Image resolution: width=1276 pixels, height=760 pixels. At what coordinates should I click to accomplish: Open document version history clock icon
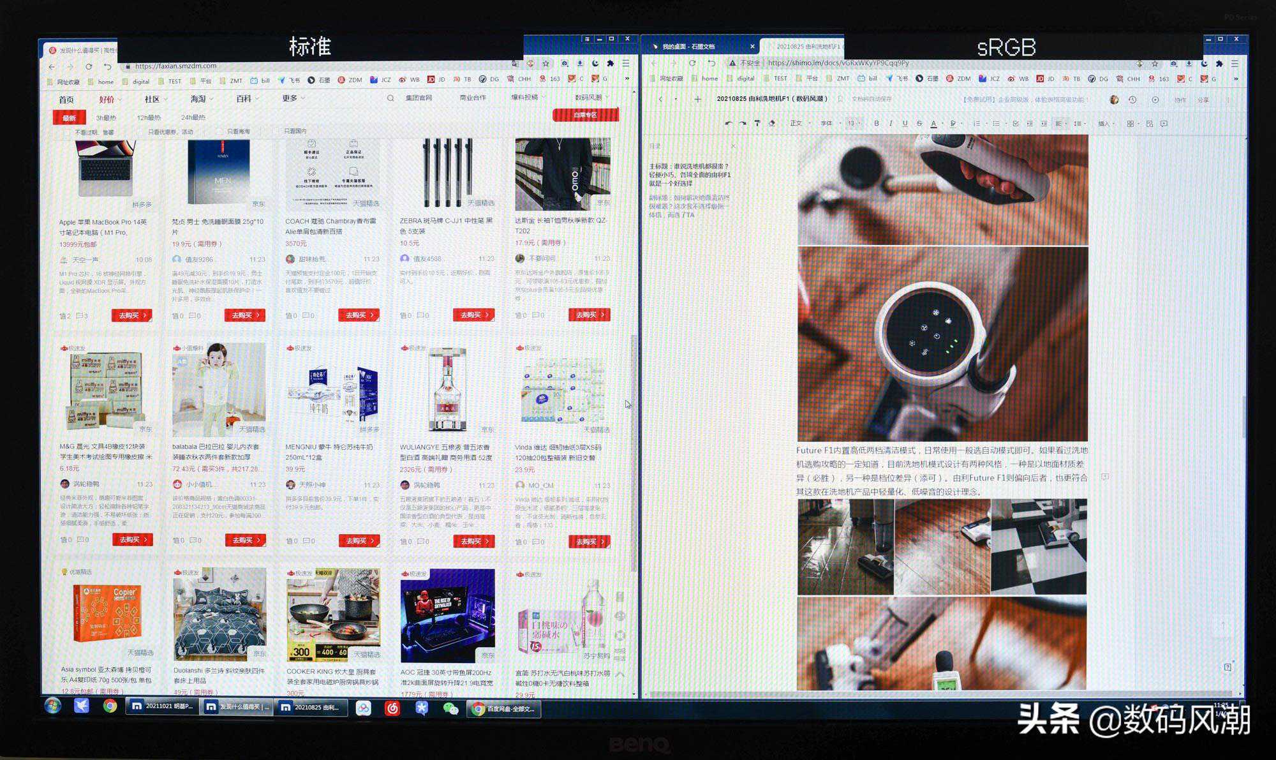(1132, 100)
